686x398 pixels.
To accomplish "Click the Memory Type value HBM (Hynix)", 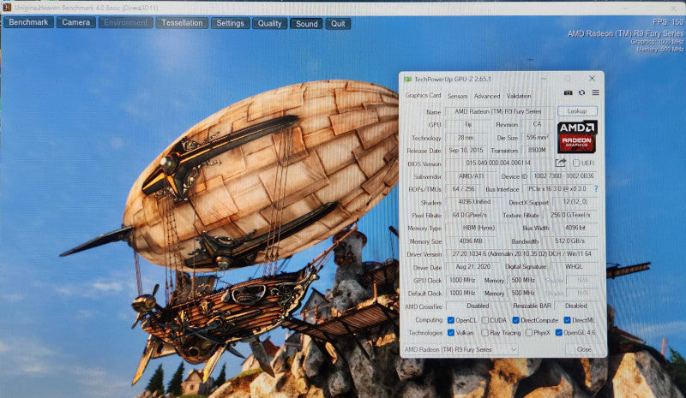I will click(478, 228).
